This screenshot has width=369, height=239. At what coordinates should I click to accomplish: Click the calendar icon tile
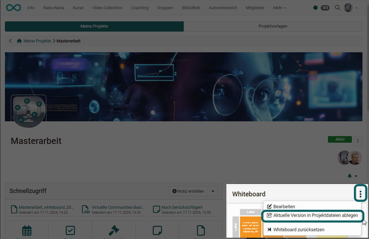(27, 230)
